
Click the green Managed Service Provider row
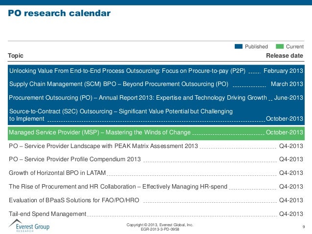(x=156, y=132)
